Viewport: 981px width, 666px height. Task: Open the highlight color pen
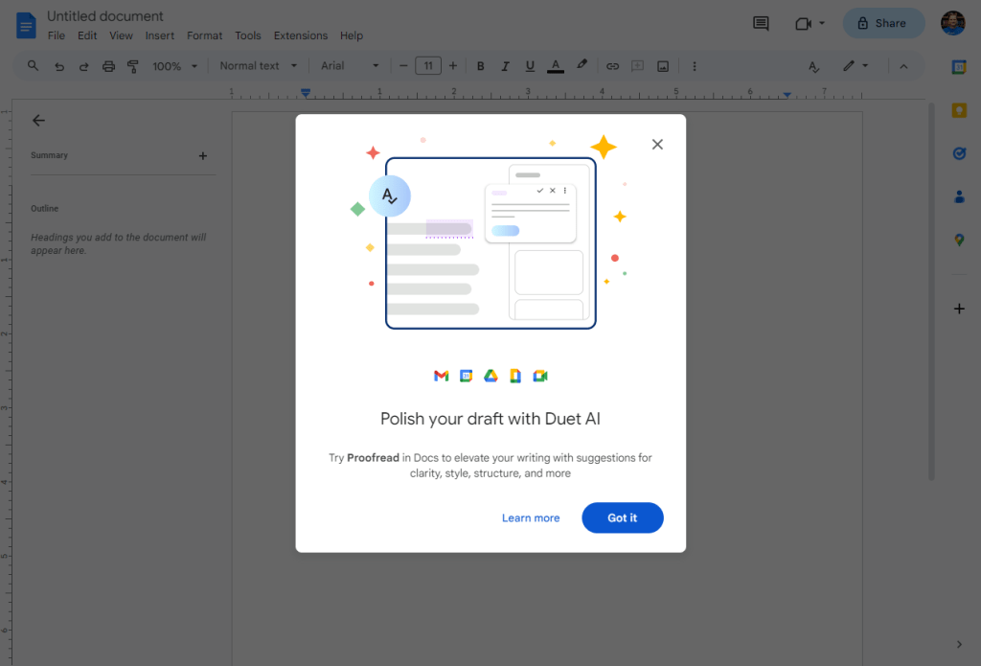[x=582, y=65]
